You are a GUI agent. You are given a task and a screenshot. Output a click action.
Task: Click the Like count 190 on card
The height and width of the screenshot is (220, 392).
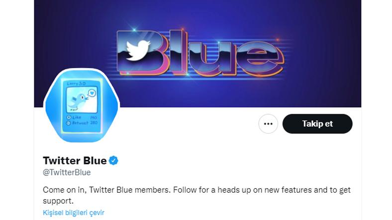coord(94,118)
